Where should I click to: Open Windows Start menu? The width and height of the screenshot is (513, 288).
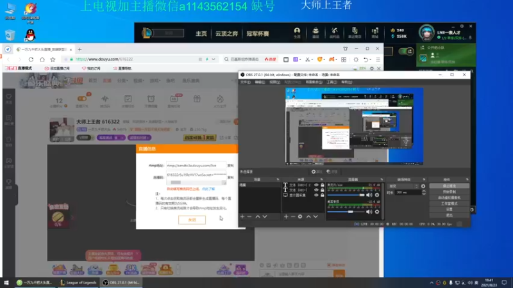[6, 283]
